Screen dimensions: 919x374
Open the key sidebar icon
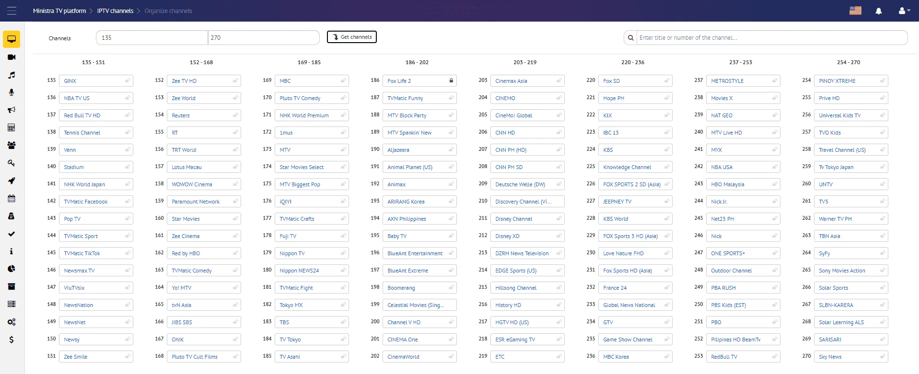(x=12, y=163)
